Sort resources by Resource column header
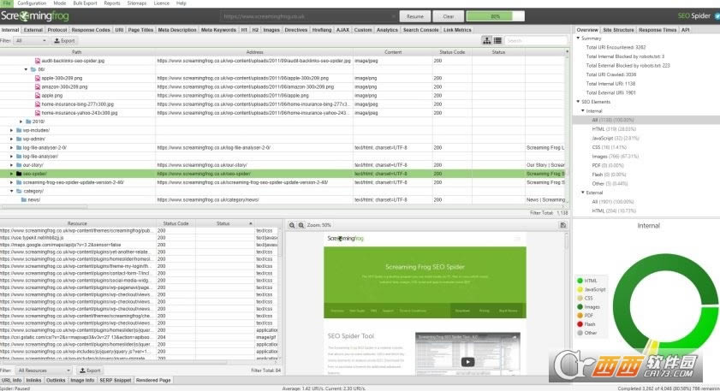Screen dimensions: 720x391 point(77,223)
